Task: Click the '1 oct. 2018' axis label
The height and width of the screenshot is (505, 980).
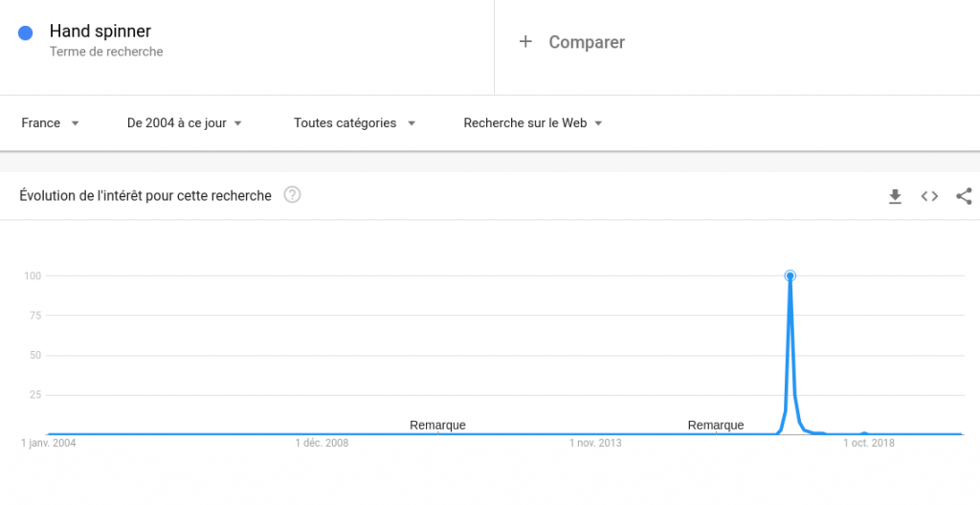Action: tap(868, 443)
